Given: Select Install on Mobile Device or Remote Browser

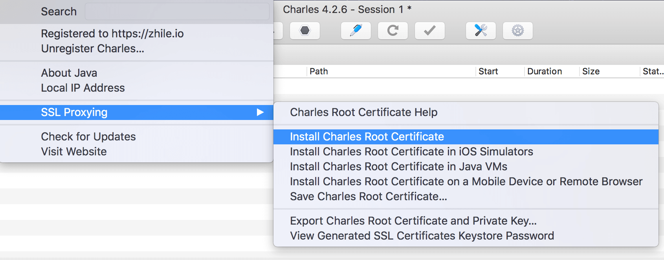Looking at the screenshot, I should (466, 182).
